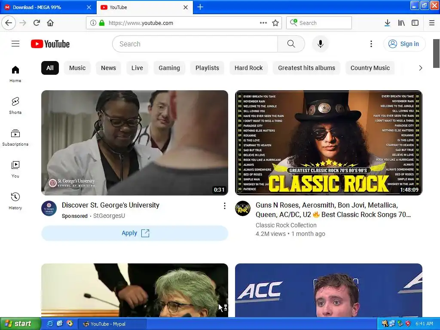Open the browser downloads panel
Viewport: 440px width, 330px height.
387,23
